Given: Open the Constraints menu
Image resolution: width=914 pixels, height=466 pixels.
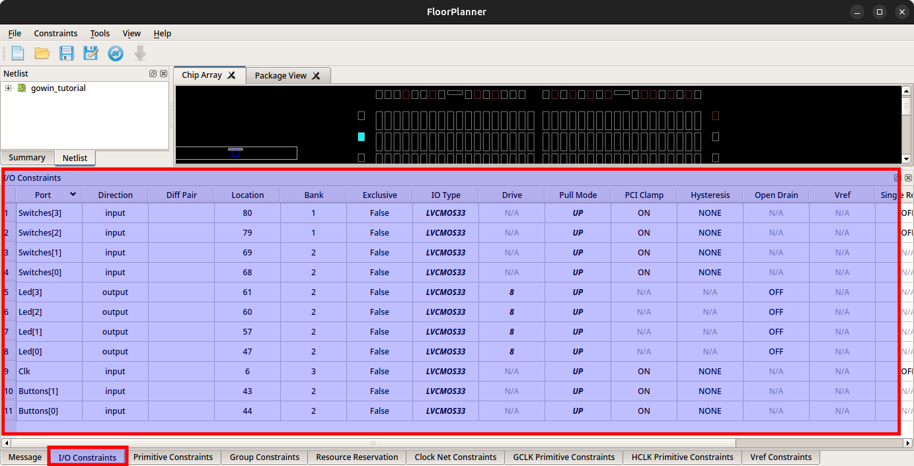Looking at the screenshot, I should click(x=56, y=34).
